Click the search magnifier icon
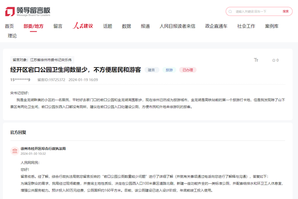Screen dimensions: 298x199 pos(230,11)
